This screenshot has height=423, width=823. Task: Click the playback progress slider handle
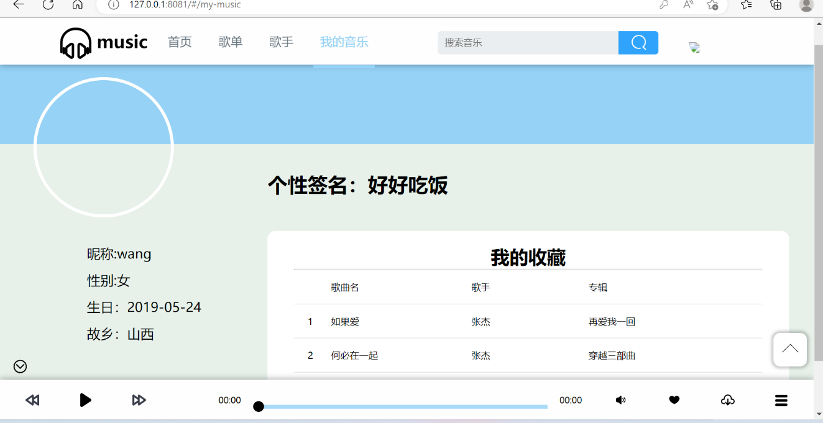259,406
